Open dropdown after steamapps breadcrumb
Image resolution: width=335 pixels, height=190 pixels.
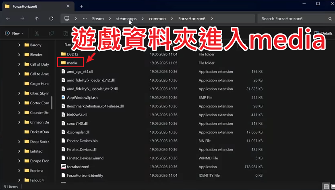143,19
